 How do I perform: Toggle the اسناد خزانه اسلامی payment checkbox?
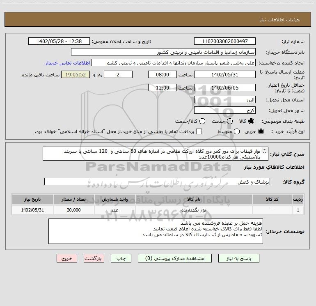[x=199, y=131]
